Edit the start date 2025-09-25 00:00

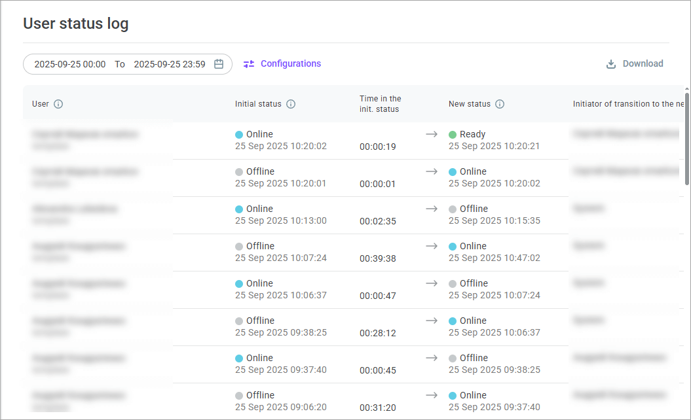pyautogui.click(x=70, y=64)
